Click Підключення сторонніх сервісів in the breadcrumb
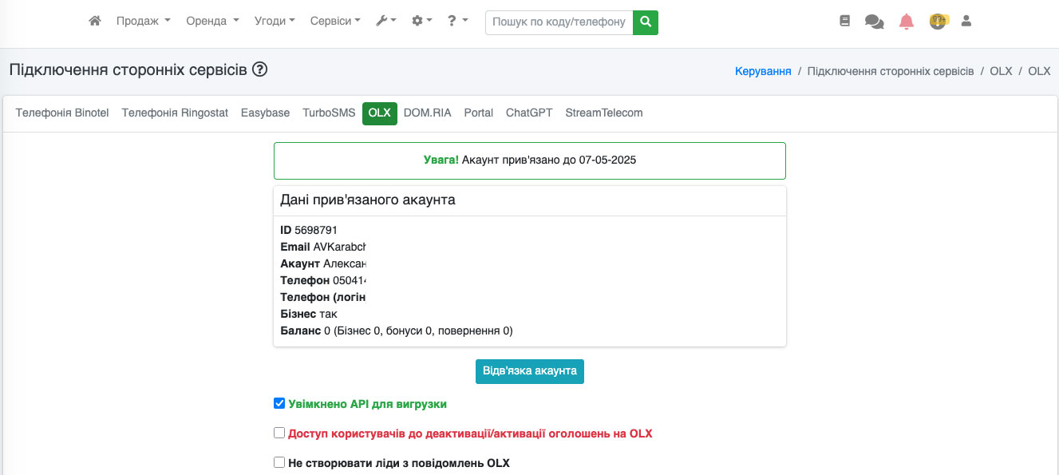1059x475 pixels. (891, 71)
